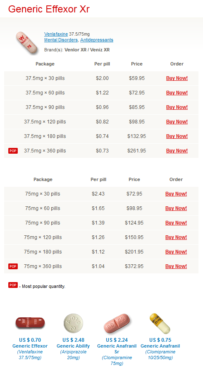Click the POP badge beside 37.5mg × 360 pills
This screenshot has width=203, height=372.
[13, 151]
